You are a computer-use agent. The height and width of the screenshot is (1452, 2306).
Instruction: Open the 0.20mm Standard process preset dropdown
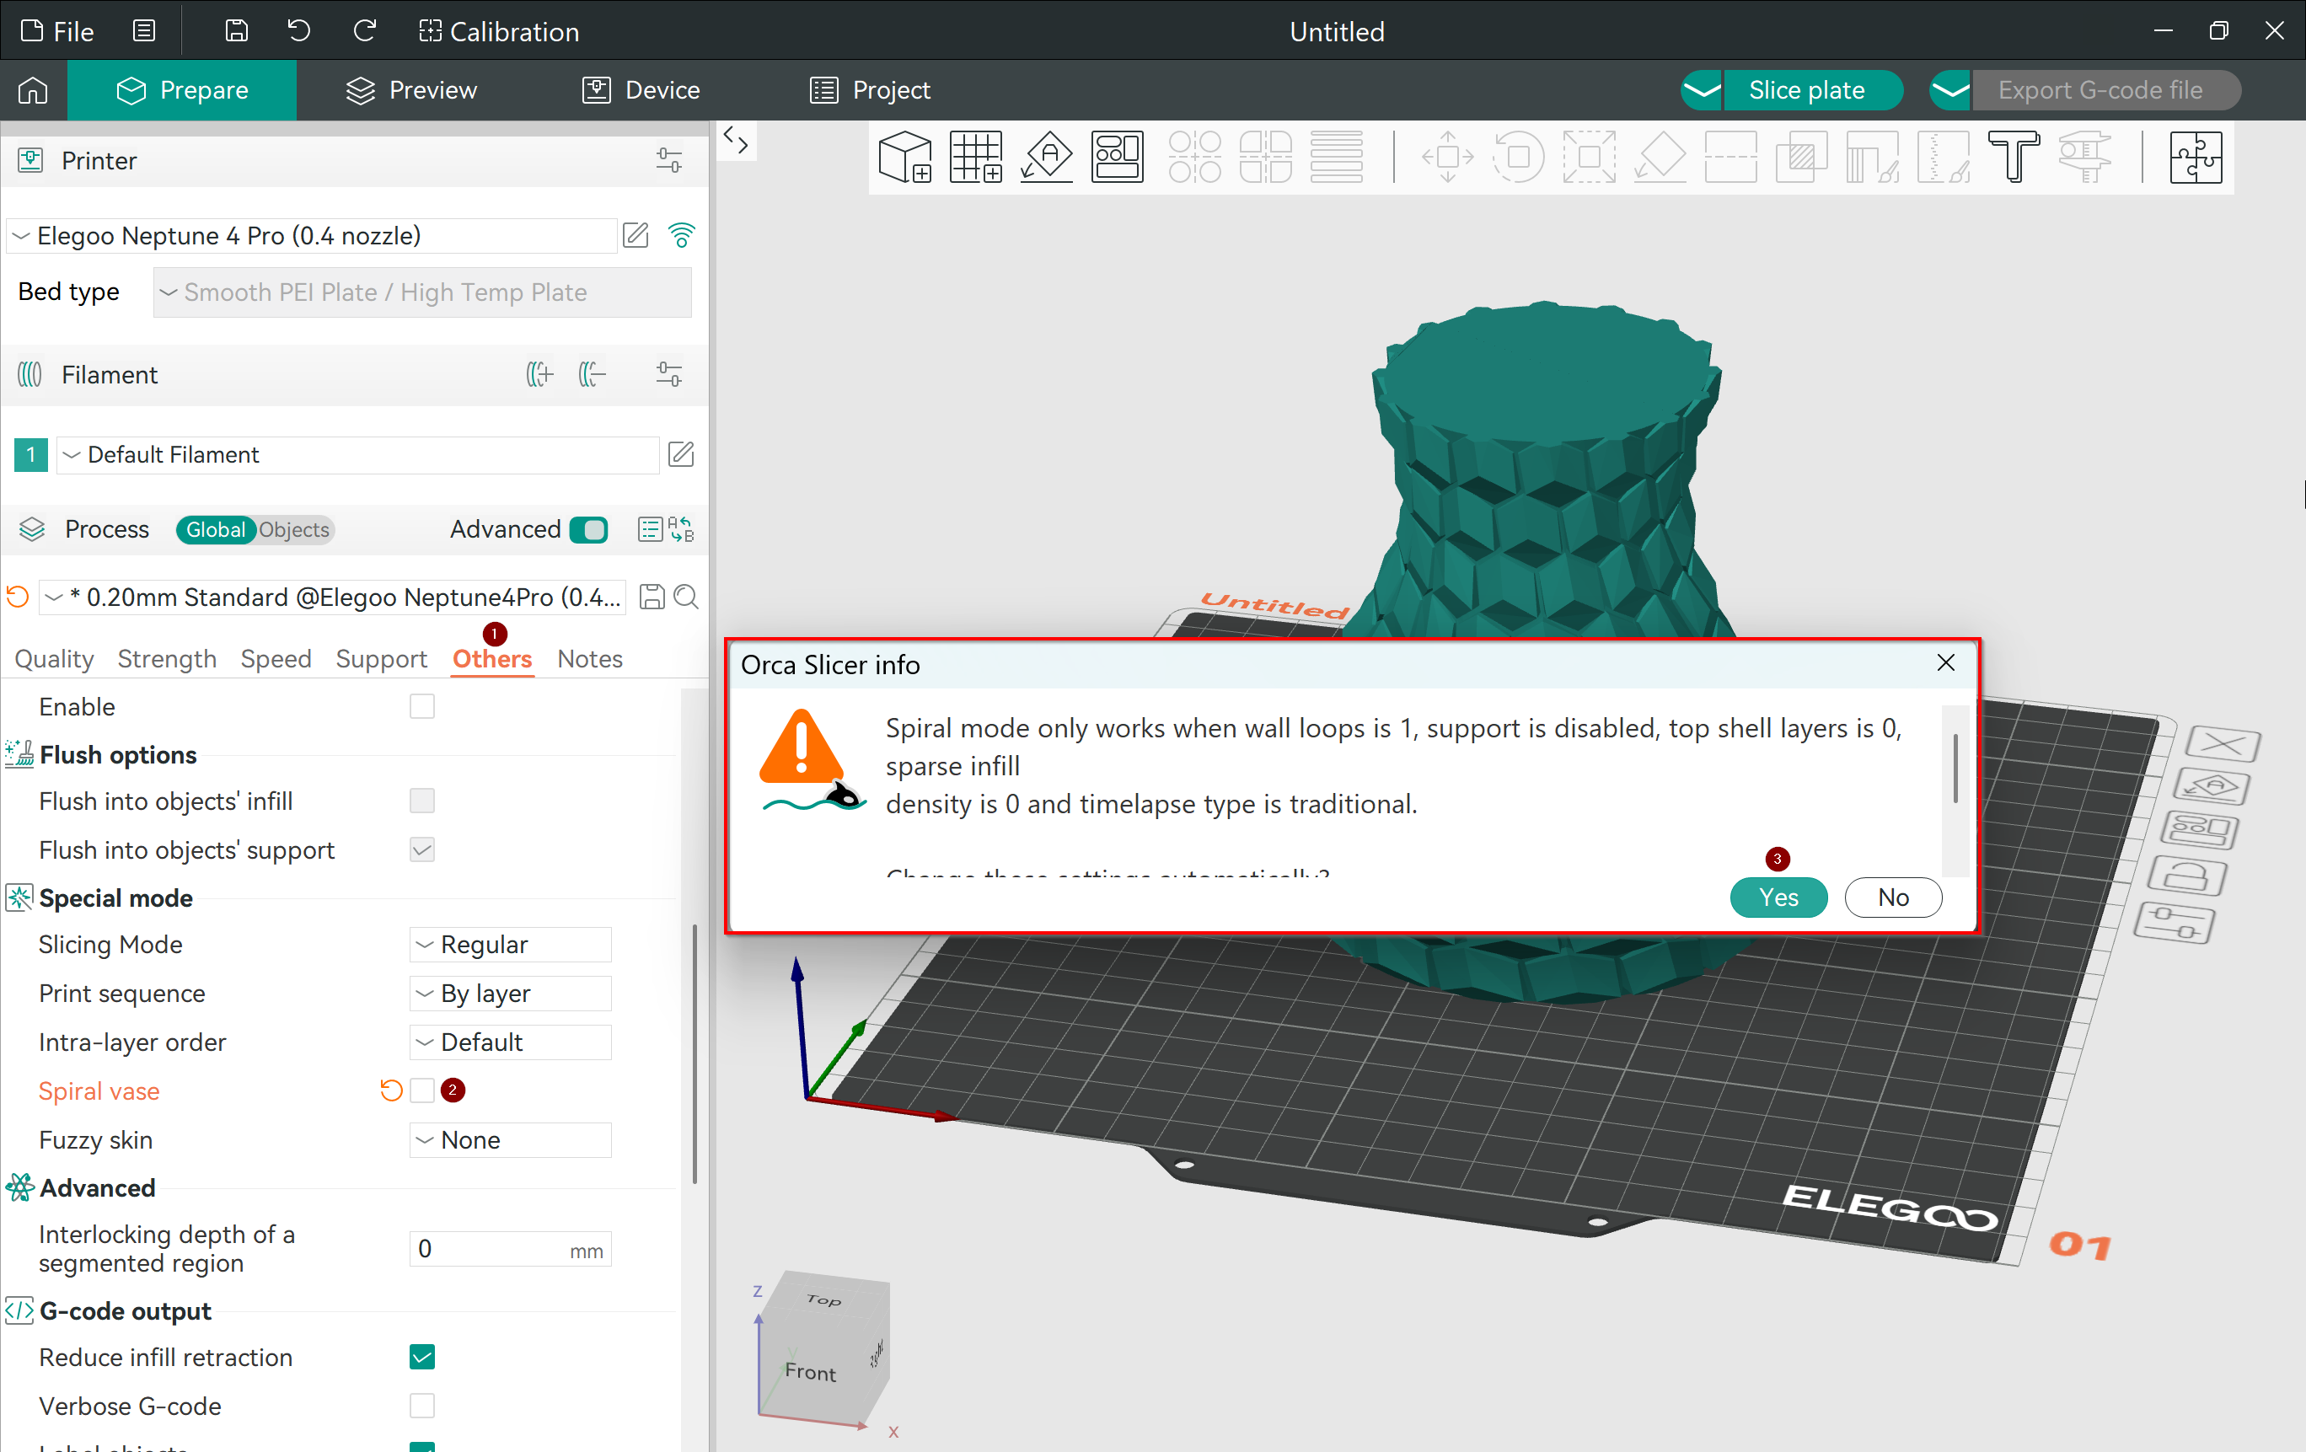tap(333, 597)
